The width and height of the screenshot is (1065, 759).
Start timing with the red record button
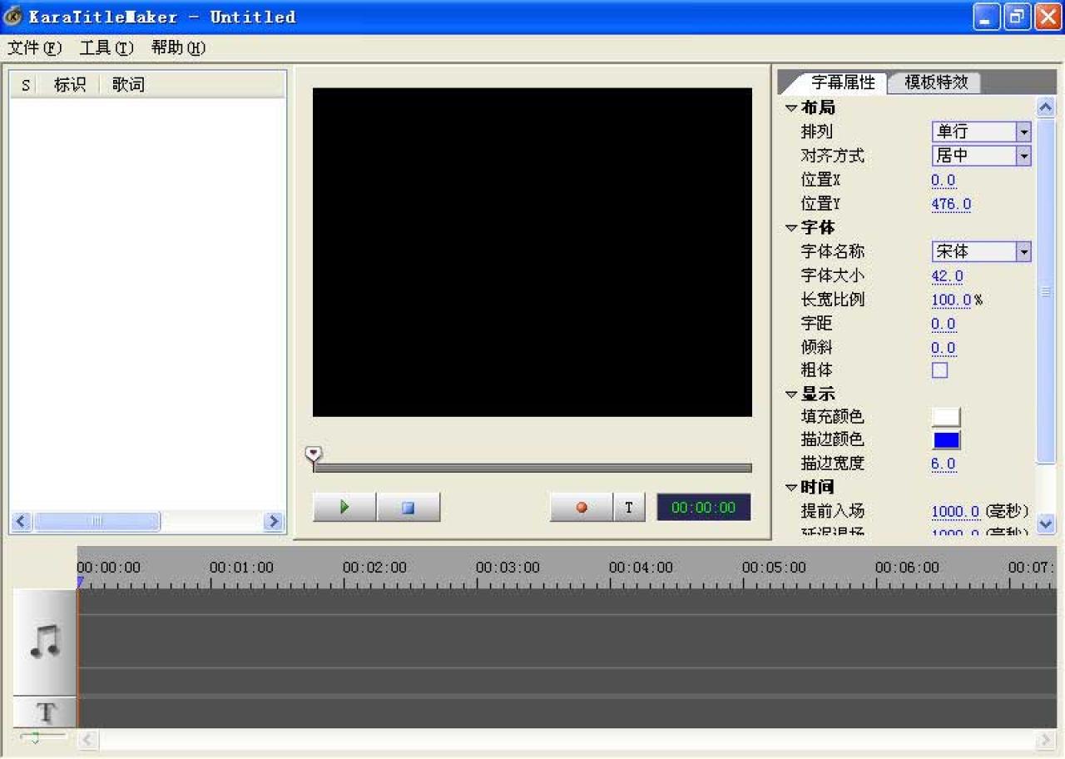(580, 507)
